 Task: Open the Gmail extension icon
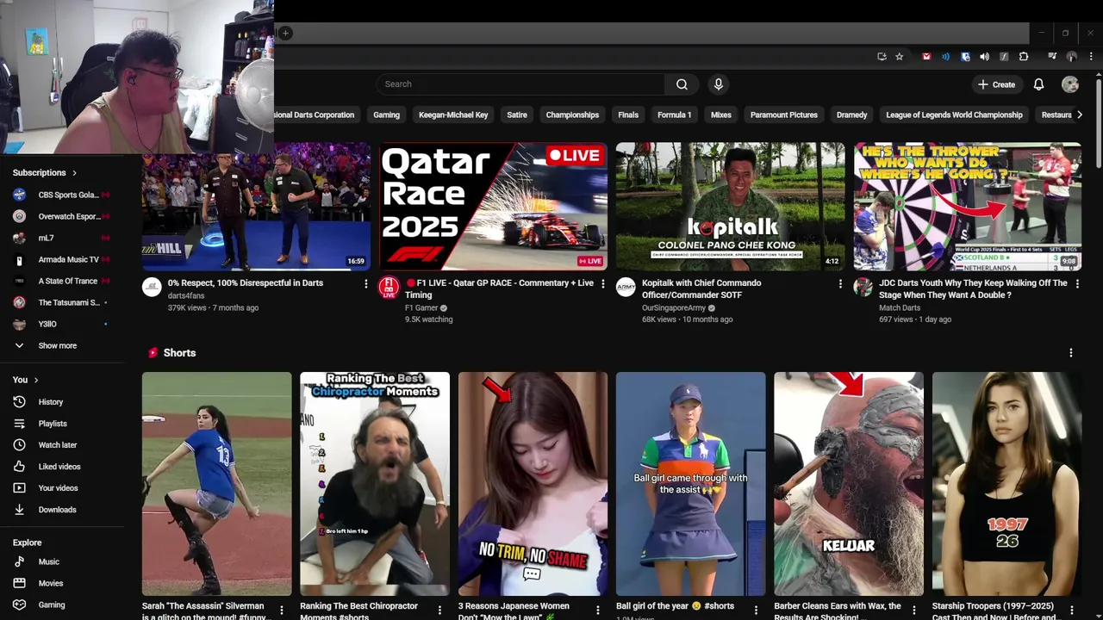[926, 57]
